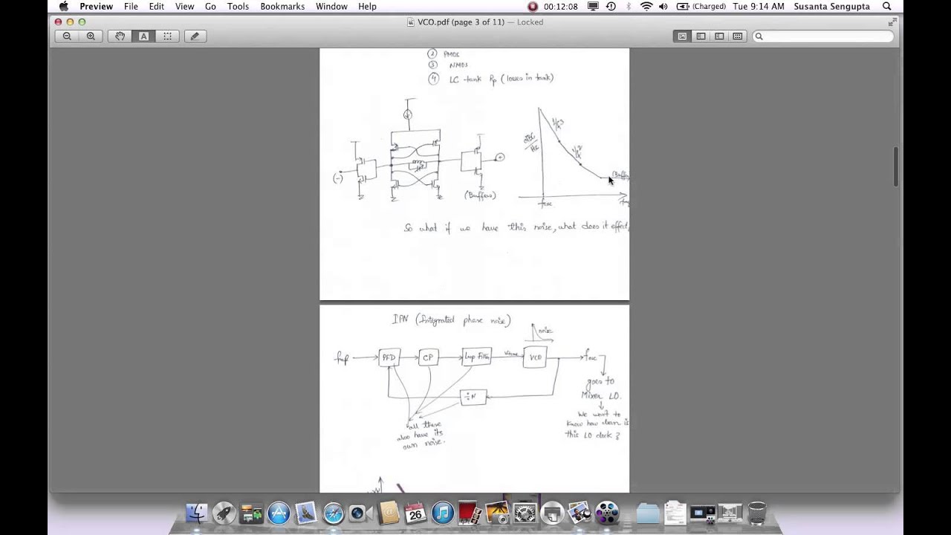Open the Go menu
This screenshot has width=951, height=535.
point(210,7)
